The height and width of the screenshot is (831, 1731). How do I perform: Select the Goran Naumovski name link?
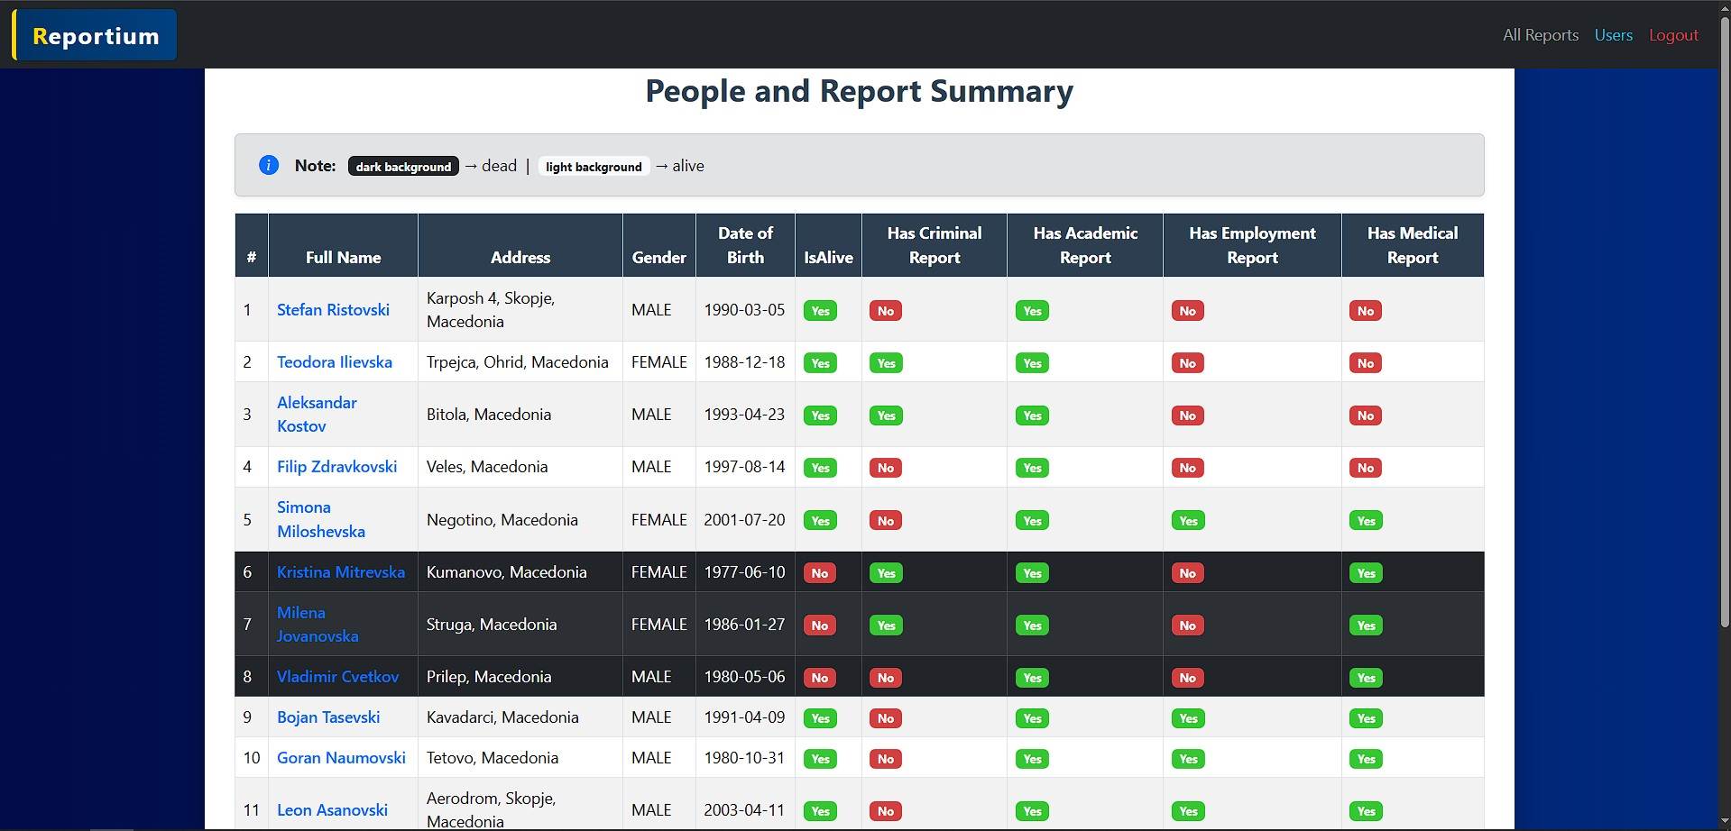(x=341, y=757)
